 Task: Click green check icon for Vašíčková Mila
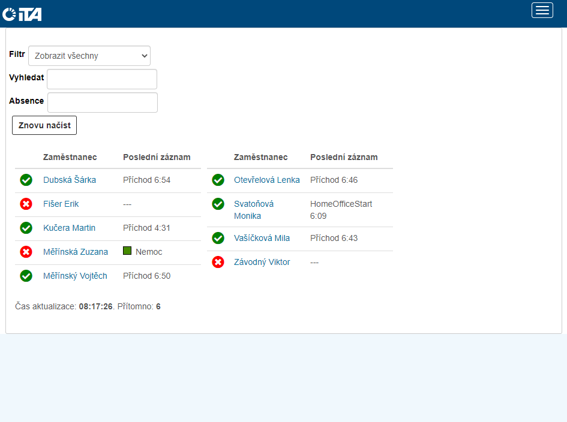[x=218, y=238]
